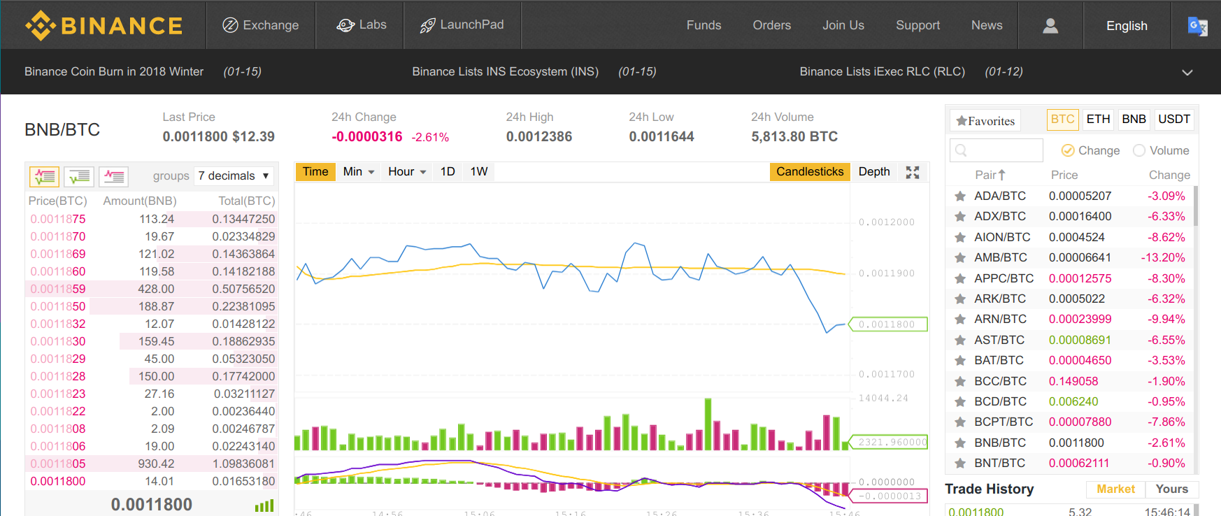Select the BNB market tab
Screen dimensions: 1221x516
point(1134,120)
